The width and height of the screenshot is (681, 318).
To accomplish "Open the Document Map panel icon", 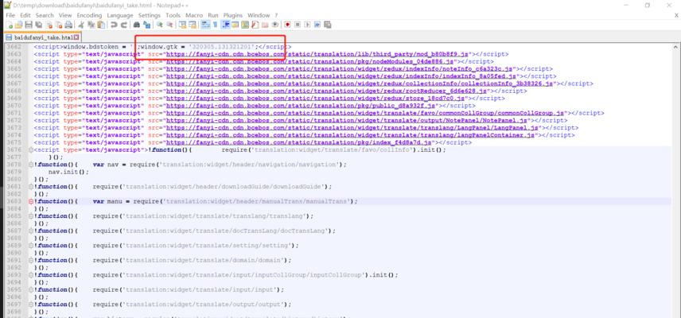I will pyautogui.click(x=245, y=25).
